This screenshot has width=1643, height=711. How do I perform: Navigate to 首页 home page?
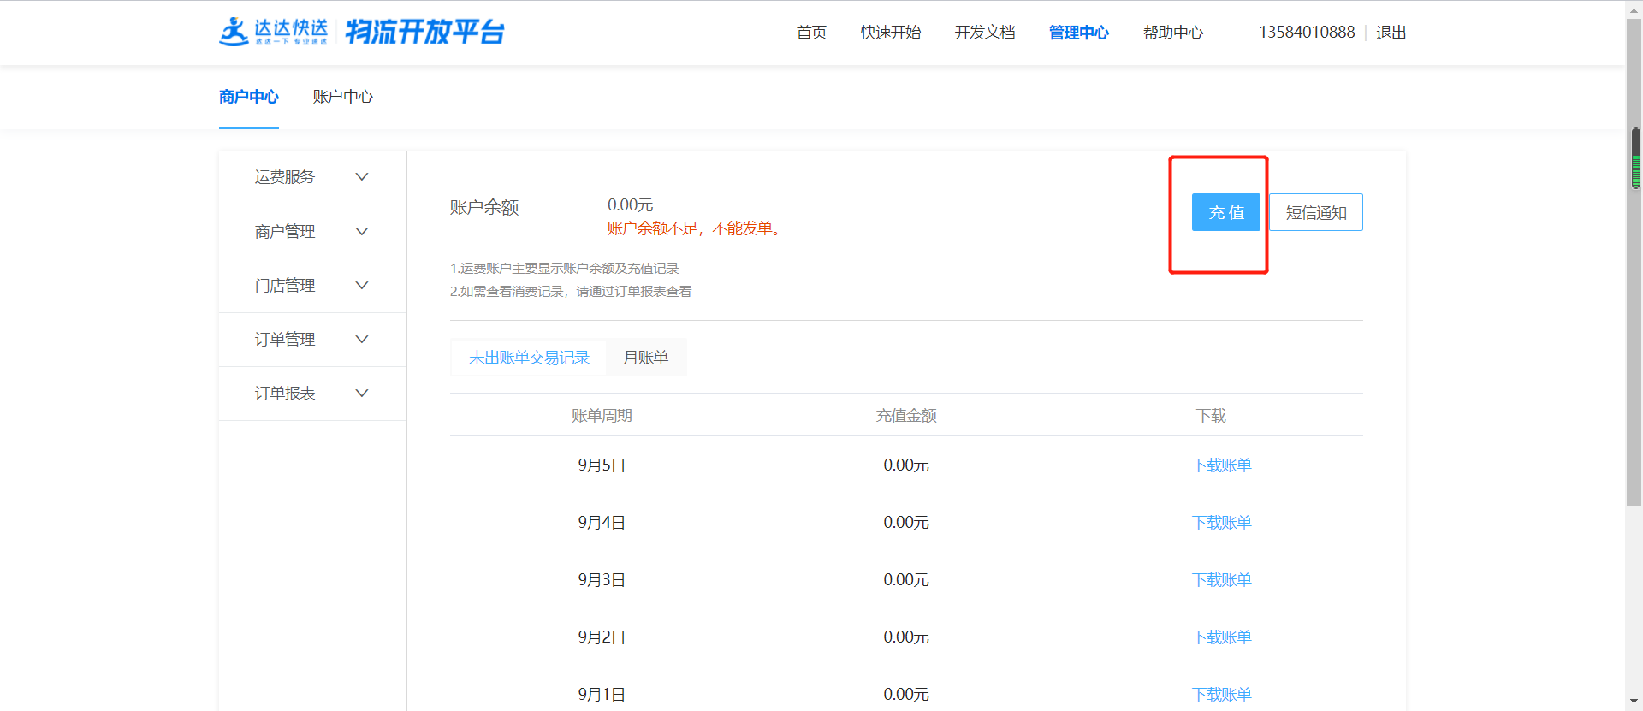(x=811, y=33)
